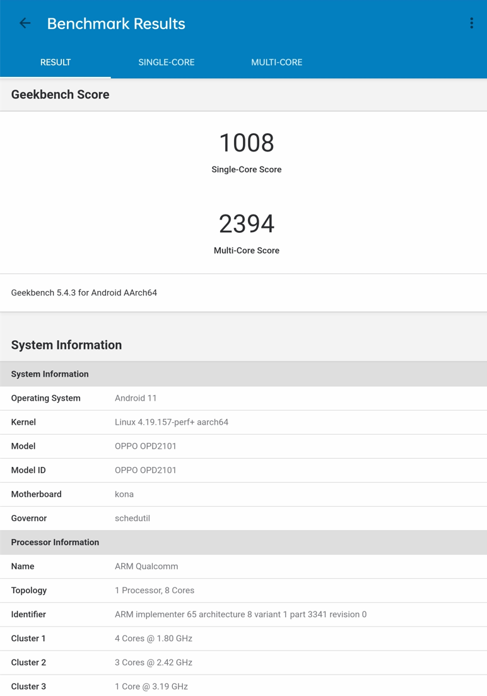Screen dimensions: 487x696
Task: Click the Single-Core Score label
Action: coord(247,170)
